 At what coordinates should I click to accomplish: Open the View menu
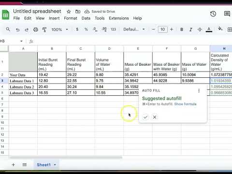pyautogui.click(x=40, y=18)
